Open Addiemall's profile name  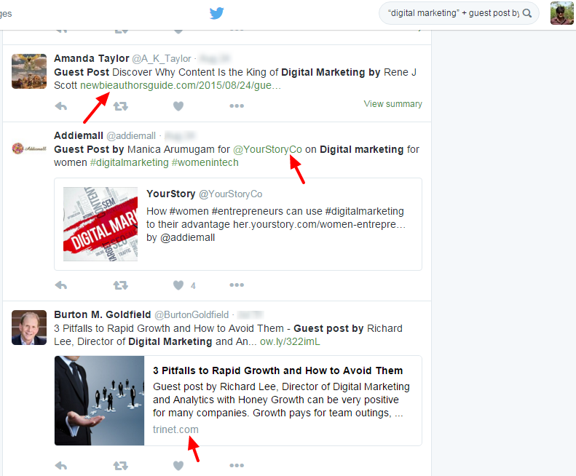tap(79, 135)
